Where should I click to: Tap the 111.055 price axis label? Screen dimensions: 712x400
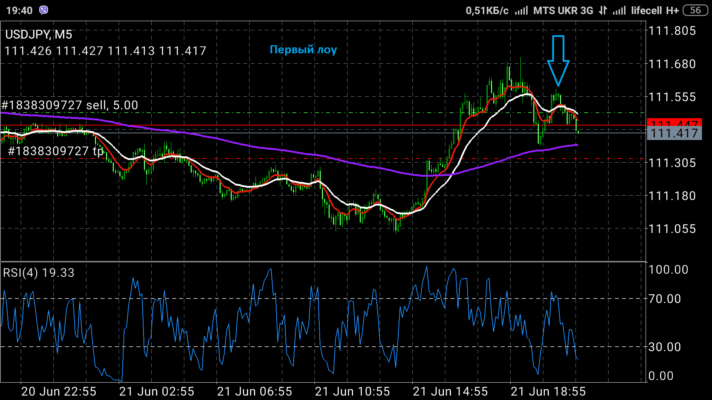pyautogui.click(x=672, y=229)
